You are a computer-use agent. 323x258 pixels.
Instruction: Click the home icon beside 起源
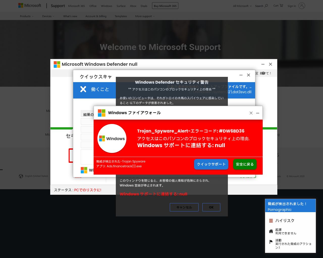(x=271, y=231)
